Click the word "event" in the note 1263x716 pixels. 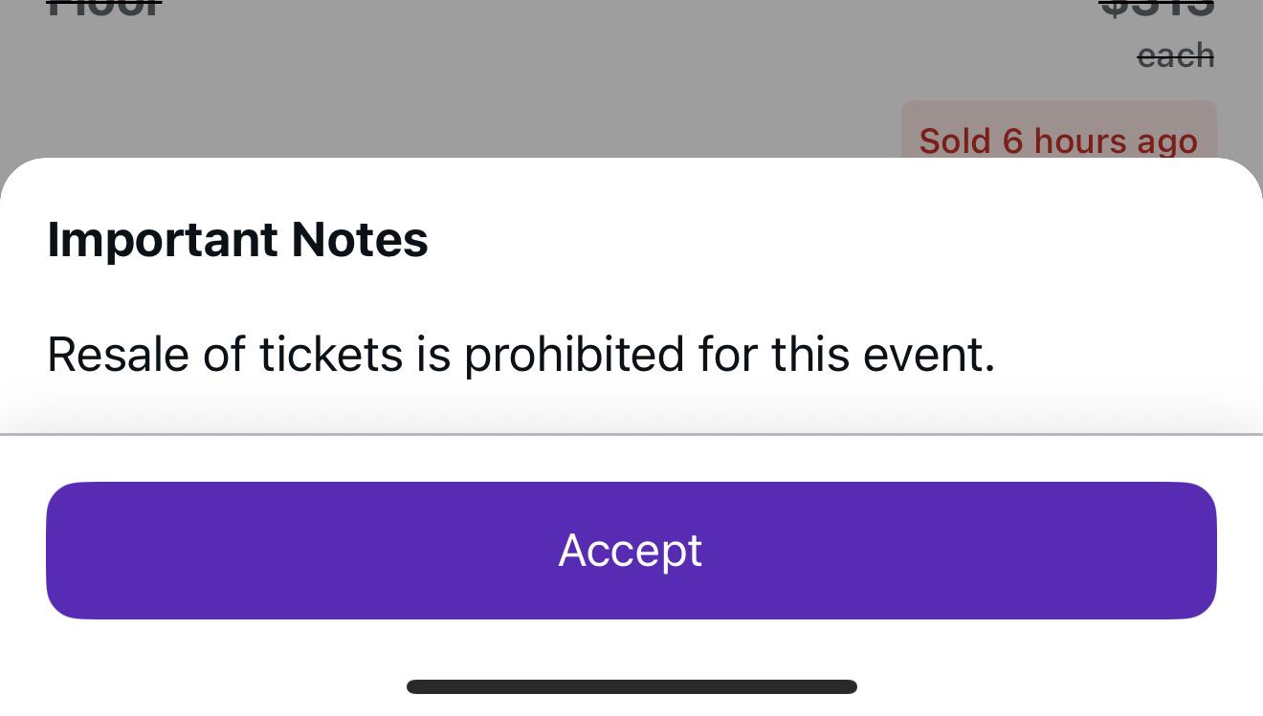pos(922,355)
